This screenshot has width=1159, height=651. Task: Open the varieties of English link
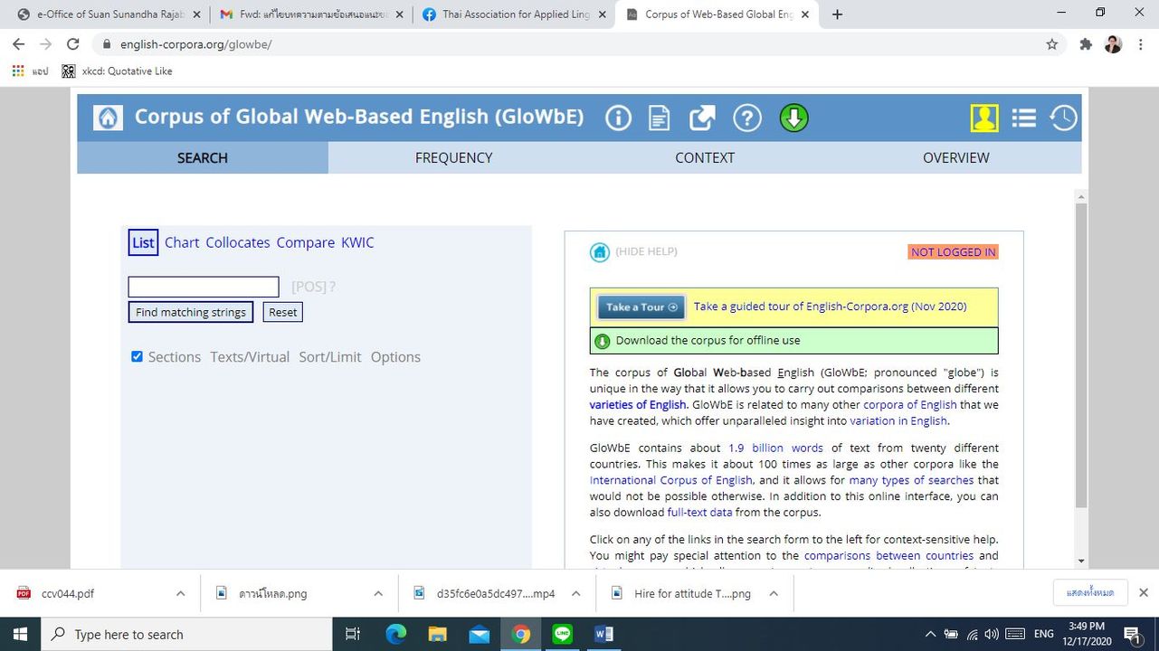[638, 404]
